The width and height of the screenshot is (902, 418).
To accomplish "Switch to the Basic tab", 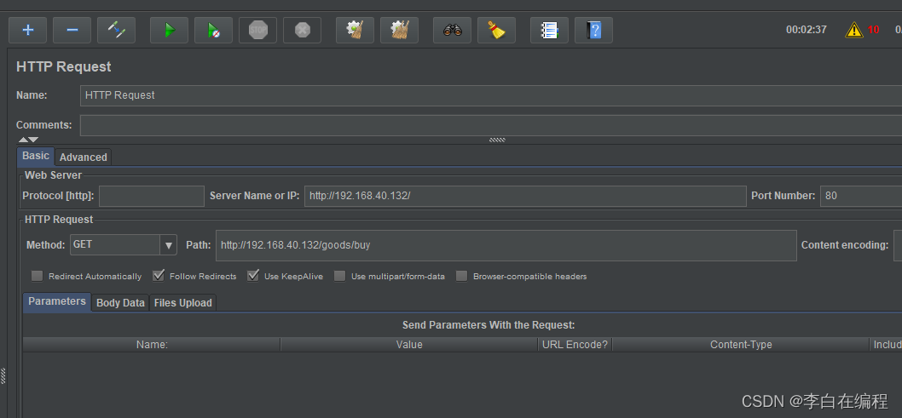I will pos(36,156).
